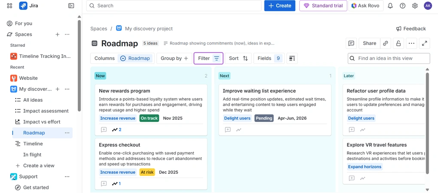Select the Impact vs effort view

(43, 122)
